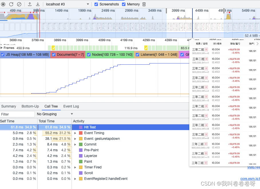260x189 pixels.
Task: Start recording with the Record button
Action: coord(3,4)
